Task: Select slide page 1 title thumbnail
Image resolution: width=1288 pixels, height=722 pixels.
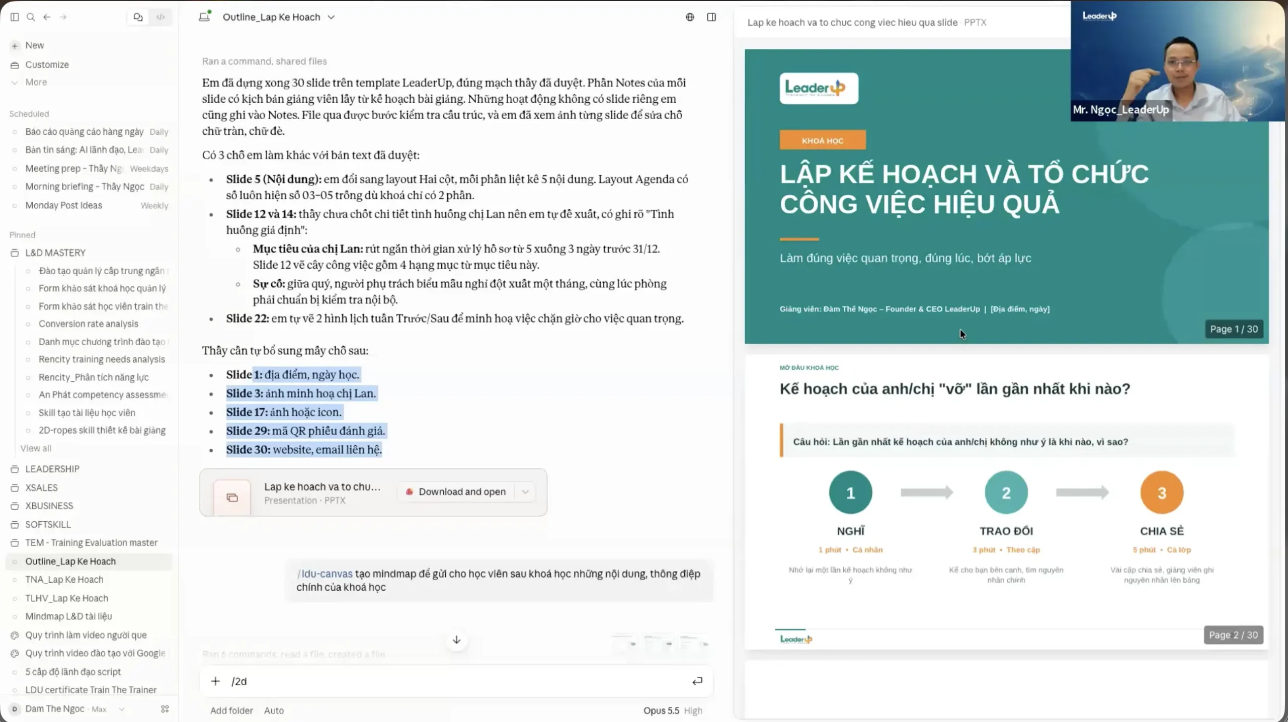Action: coord(1007,196)
